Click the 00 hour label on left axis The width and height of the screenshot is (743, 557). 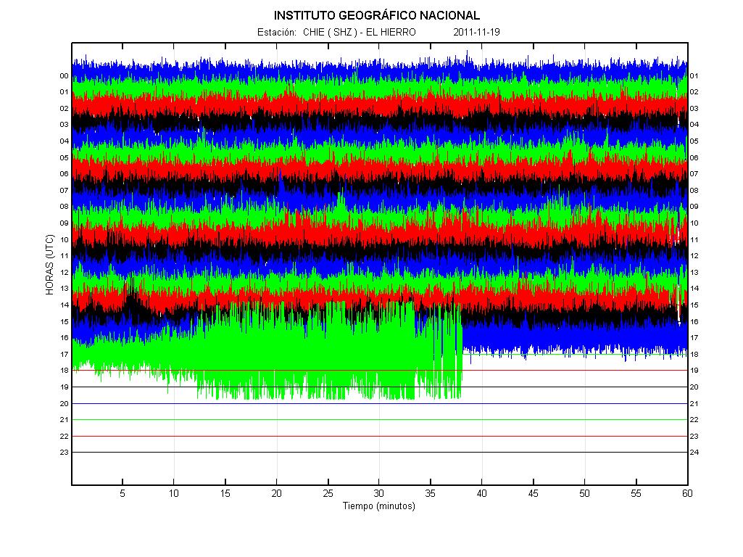64,76
